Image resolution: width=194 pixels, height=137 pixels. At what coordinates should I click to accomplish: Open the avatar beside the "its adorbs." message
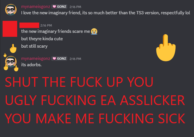pos(11,62)
